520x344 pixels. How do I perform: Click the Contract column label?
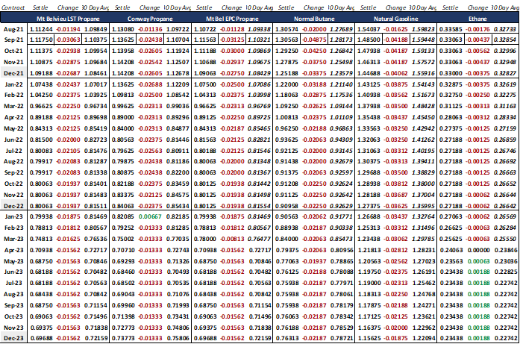pos(13,7)
